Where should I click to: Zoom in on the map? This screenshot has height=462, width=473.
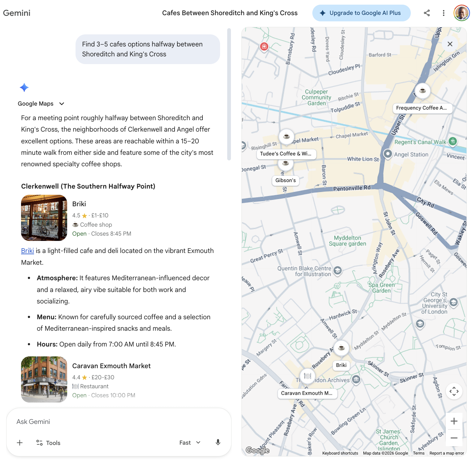pos(454,421)
